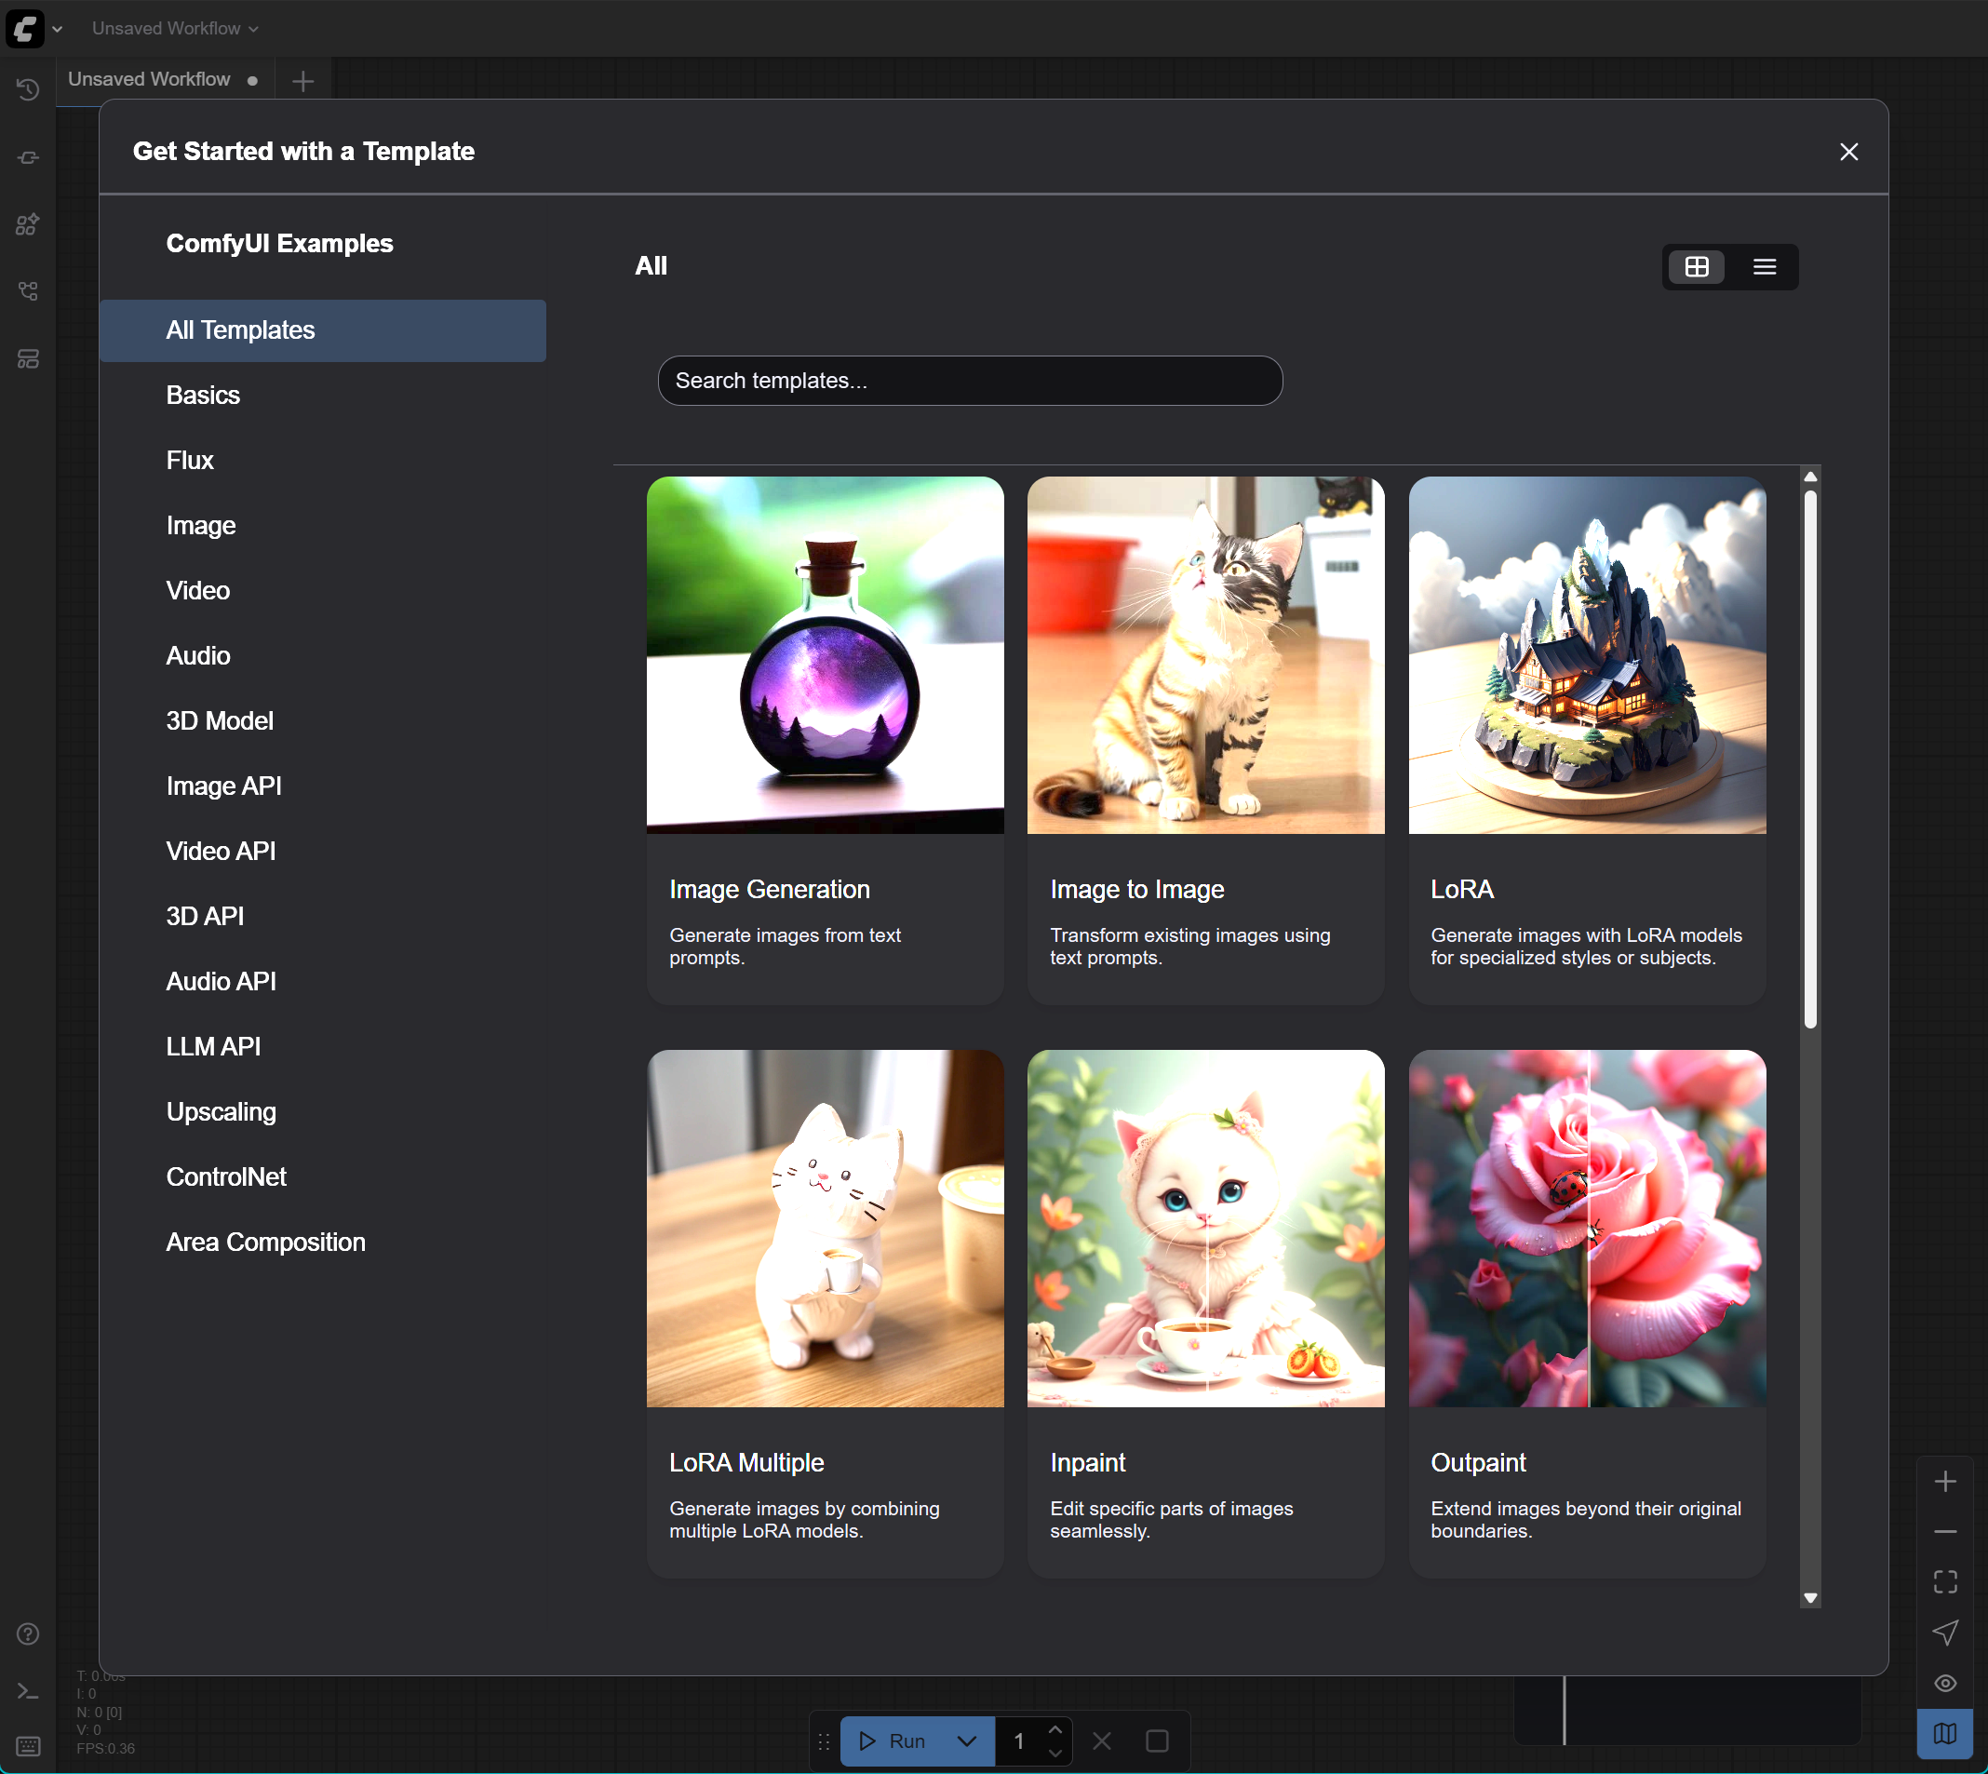Toggle the minimap in the corner toolbar
Image resolution: width=1988 pixels, height=1774 pixels.
click(1945, 1734)
